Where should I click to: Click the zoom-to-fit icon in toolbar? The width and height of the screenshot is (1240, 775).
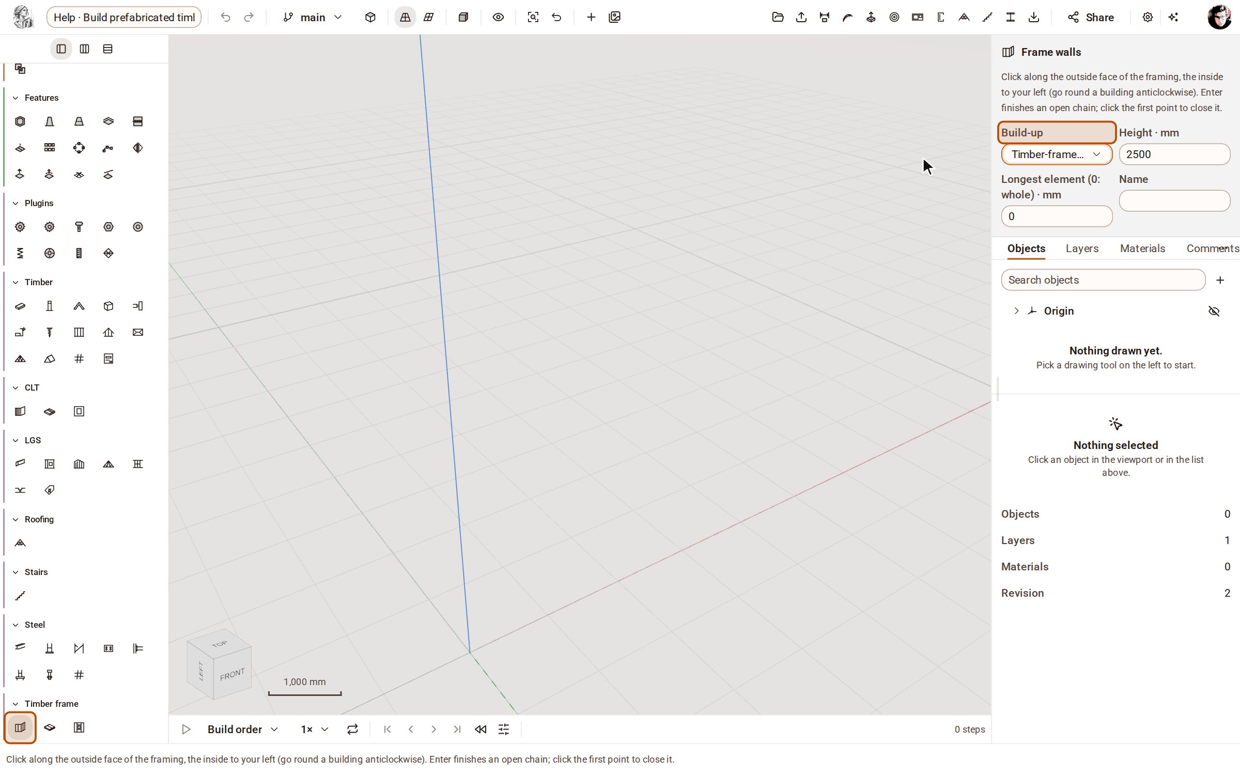(533, 17)
